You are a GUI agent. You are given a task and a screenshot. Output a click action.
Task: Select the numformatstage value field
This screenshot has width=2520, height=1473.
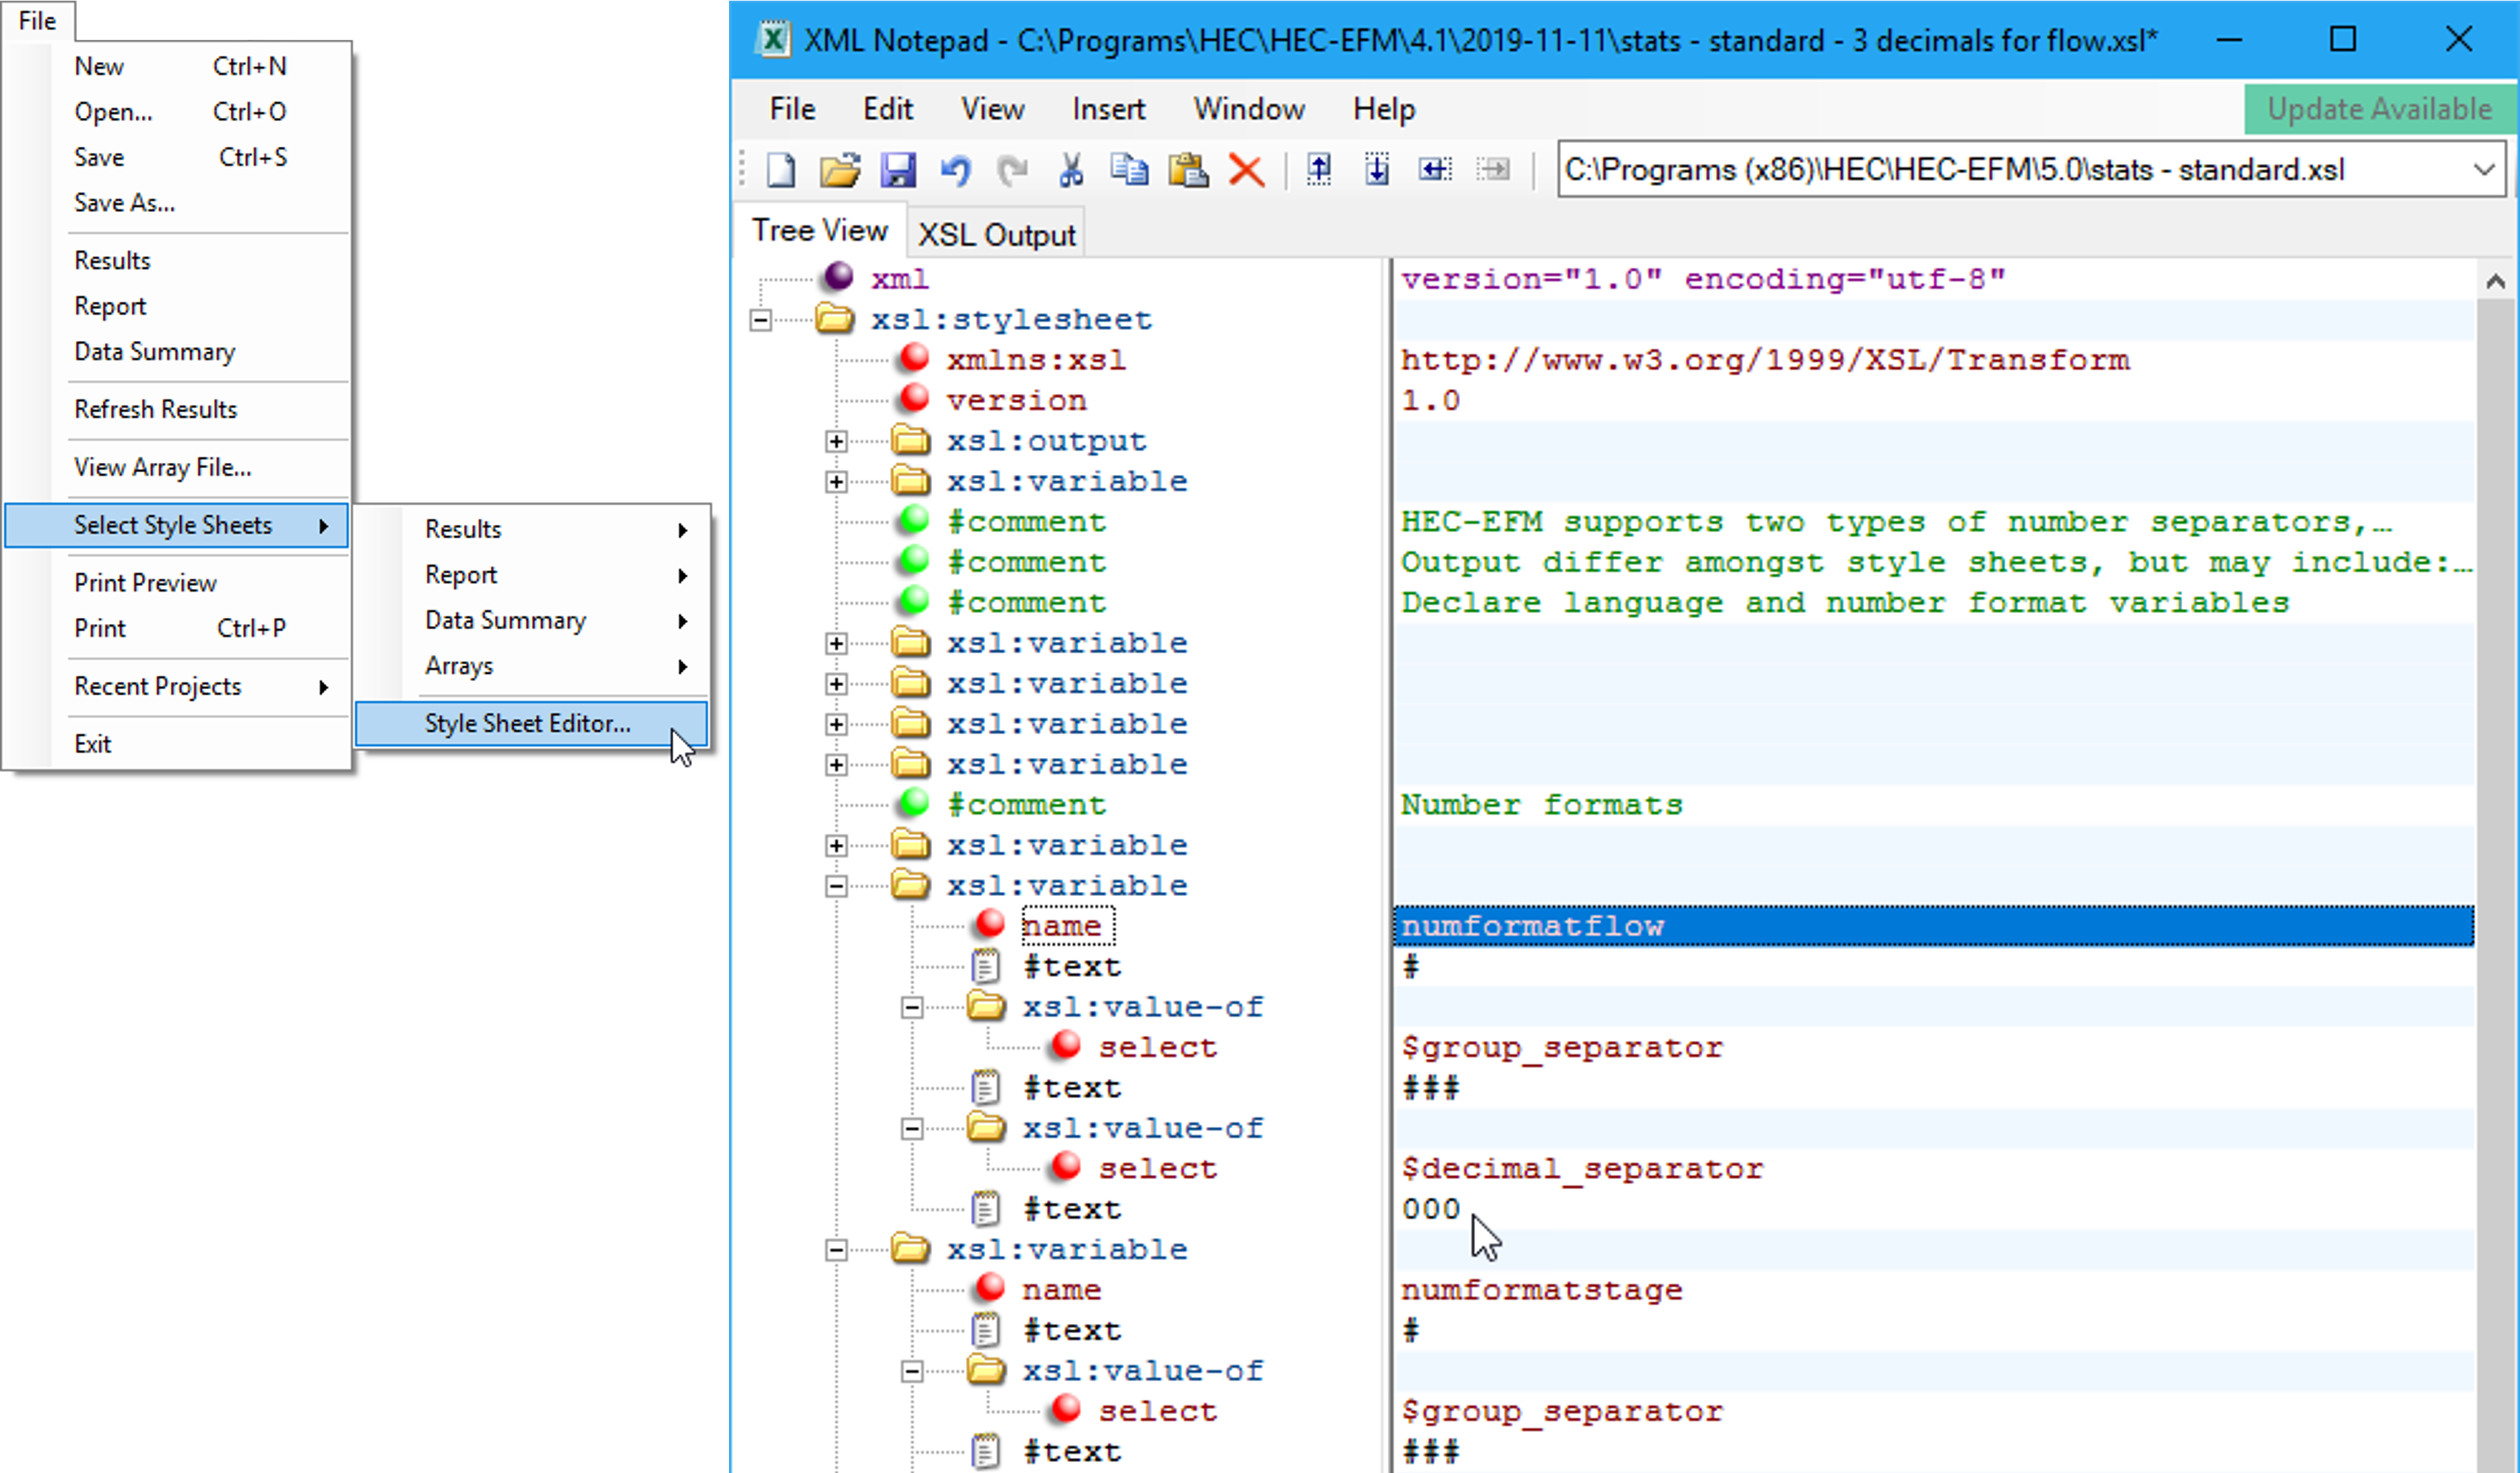point(1540,1290)
